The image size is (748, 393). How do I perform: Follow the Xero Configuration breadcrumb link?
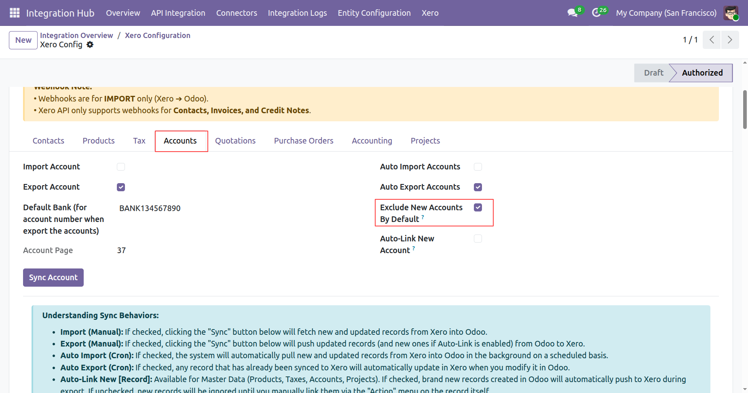[x=158, y=35]
